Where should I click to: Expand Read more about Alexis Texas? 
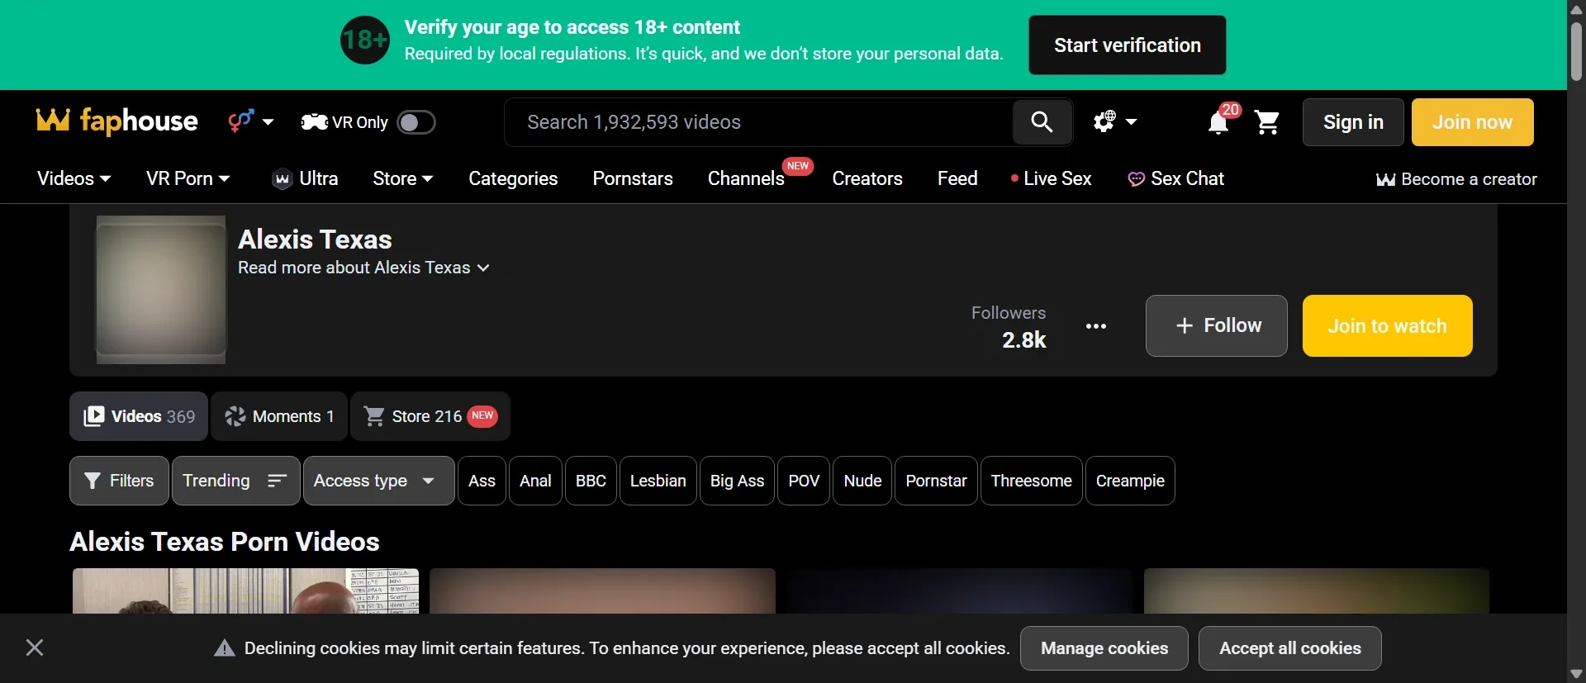coord(363,268)
